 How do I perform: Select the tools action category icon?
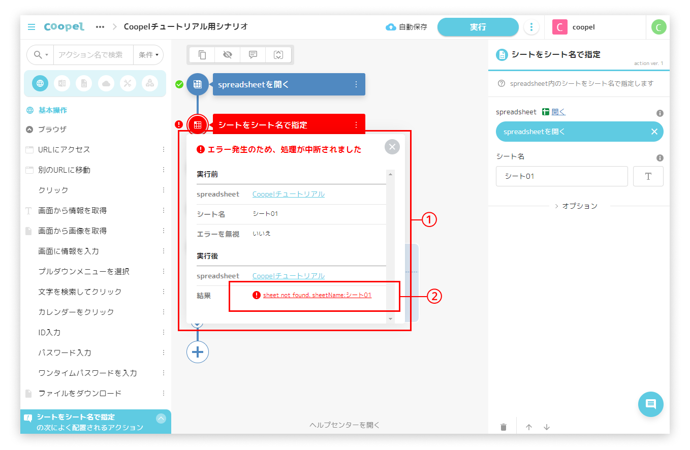point(128,83)
